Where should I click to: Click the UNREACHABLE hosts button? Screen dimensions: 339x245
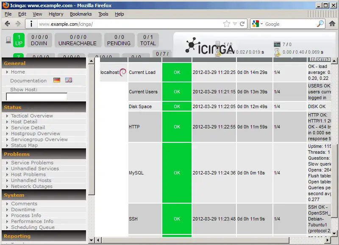pyautogui.click(x=78, y=40)
